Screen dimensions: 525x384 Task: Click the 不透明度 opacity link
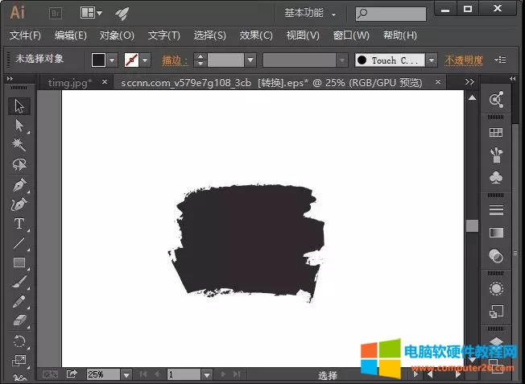[x=465, y=60]
